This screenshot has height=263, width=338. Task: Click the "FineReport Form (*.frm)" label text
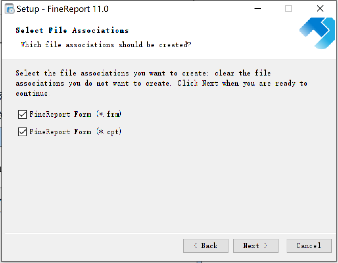pyautogui.click(x=75, y=114)
